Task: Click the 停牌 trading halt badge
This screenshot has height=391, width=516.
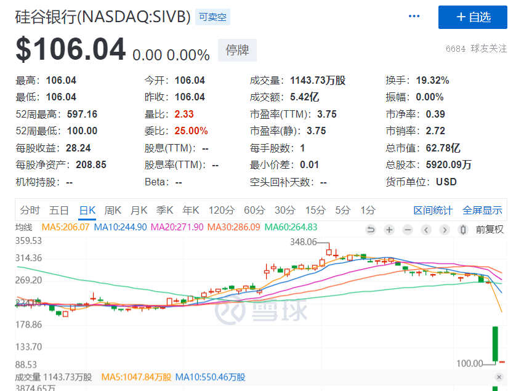Action: 237,50
